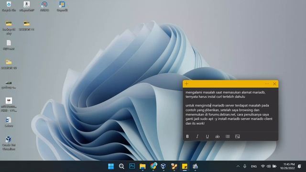306x172 pixels.
Task: Open the clock and calendar flyout
Action: [287, 166]
